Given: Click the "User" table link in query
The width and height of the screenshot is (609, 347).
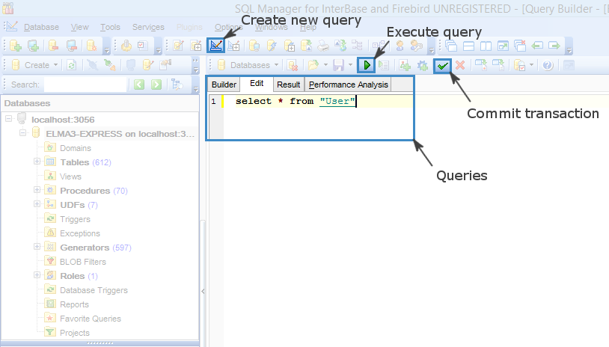Looking at the screenshot, I should coord(337,101).
